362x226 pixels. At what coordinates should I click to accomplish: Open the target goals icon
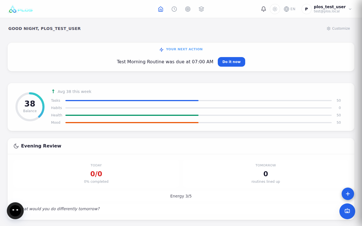click(188, 9)
